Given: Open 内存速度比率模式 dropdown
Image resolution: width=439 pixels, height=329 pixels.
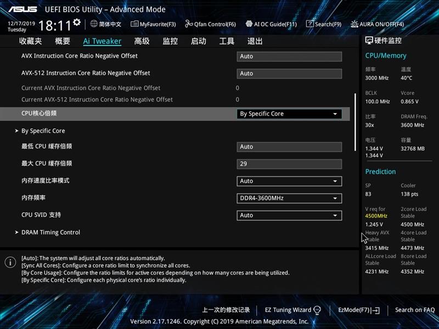Looking at the screenshot, I should 289,181.
